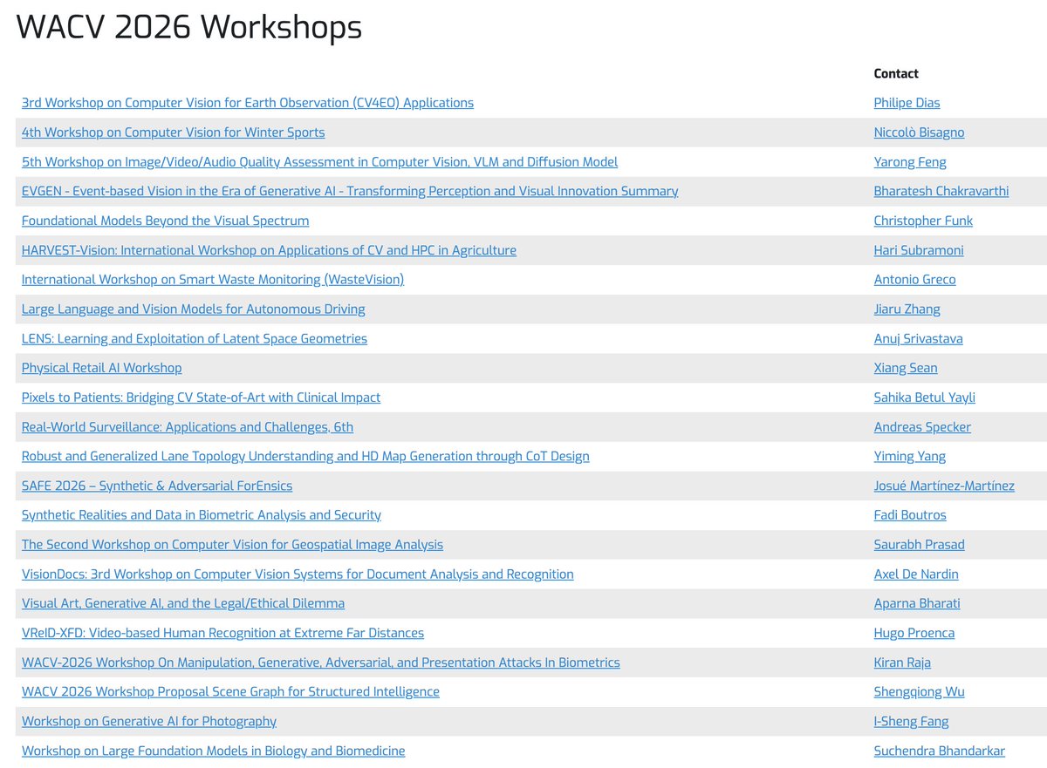Open Second Workshop on Geospatial Image Analysis
1047x768 pixels.
[232, 545]
